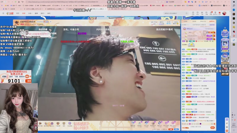Click the browser home button
Image resolution: width=237 pixels, height=133 pixels.
coord(19,2)
